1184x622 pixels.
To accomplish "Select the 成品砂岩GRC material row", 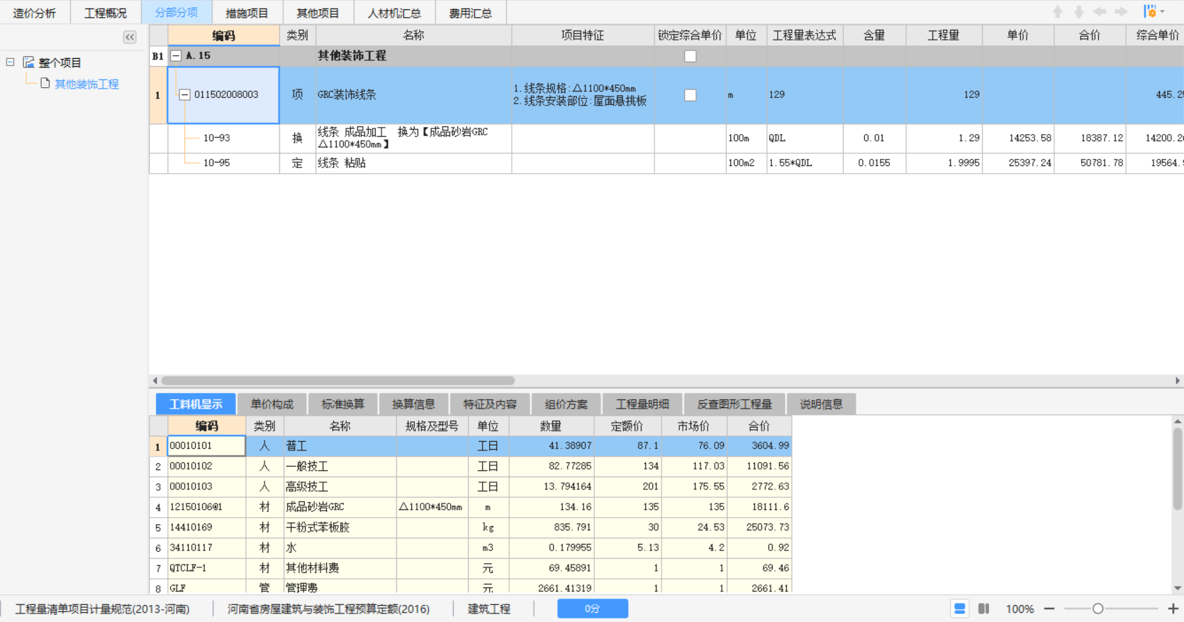I will tap(470, 507).
